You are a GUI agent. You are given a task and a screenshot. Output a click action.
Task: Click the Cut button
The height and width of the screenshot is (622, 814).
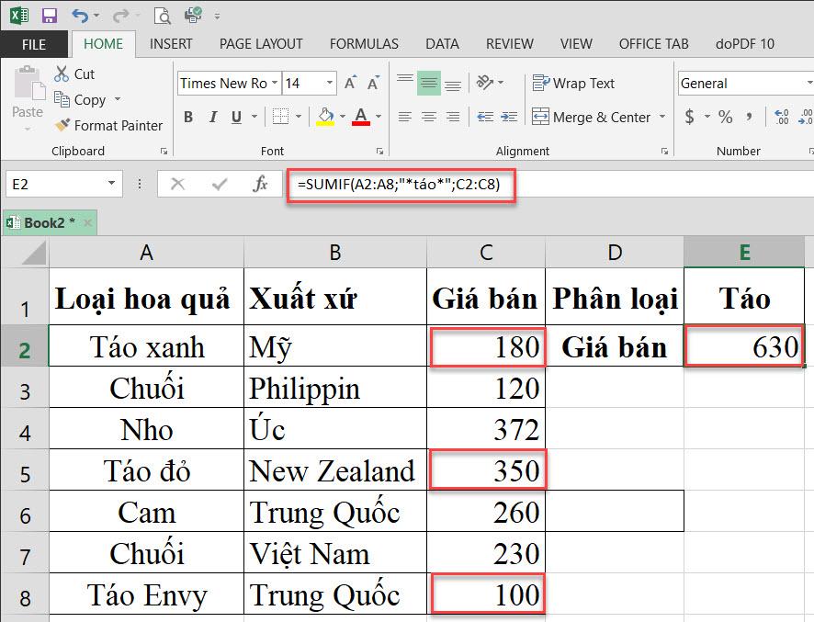(x=78, y=74)
